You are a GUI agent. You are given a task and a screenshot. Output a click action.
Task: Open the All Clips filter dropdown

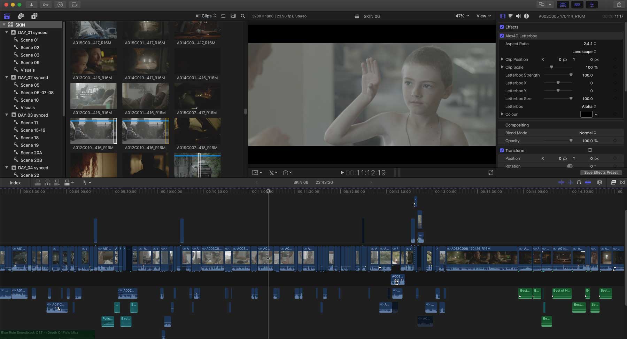coord(206,16)
